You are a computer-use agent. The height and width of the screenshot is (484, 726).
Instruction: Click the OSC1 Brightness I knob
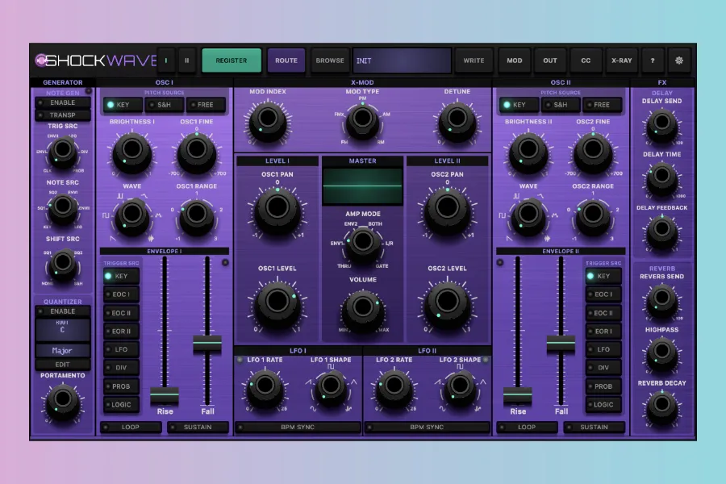coord(131,151)
